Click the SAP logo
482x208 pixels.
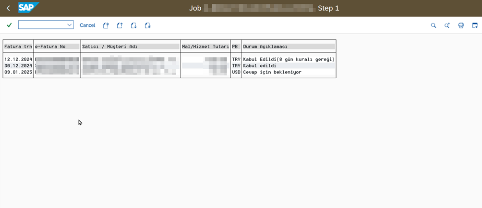pyautogui.click(x=28, y=8)
